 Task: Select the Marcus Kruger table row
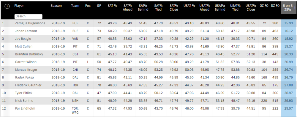coord(148,70)
